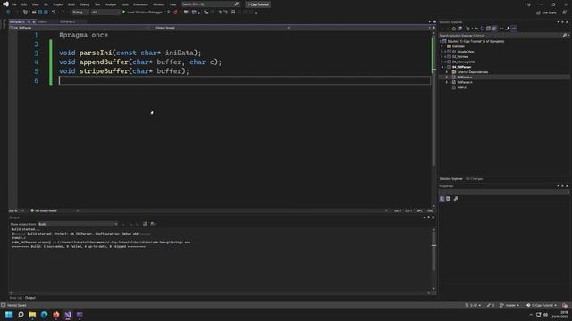Click the C-Cpp-Tutorial title button

tap(258, 4)
